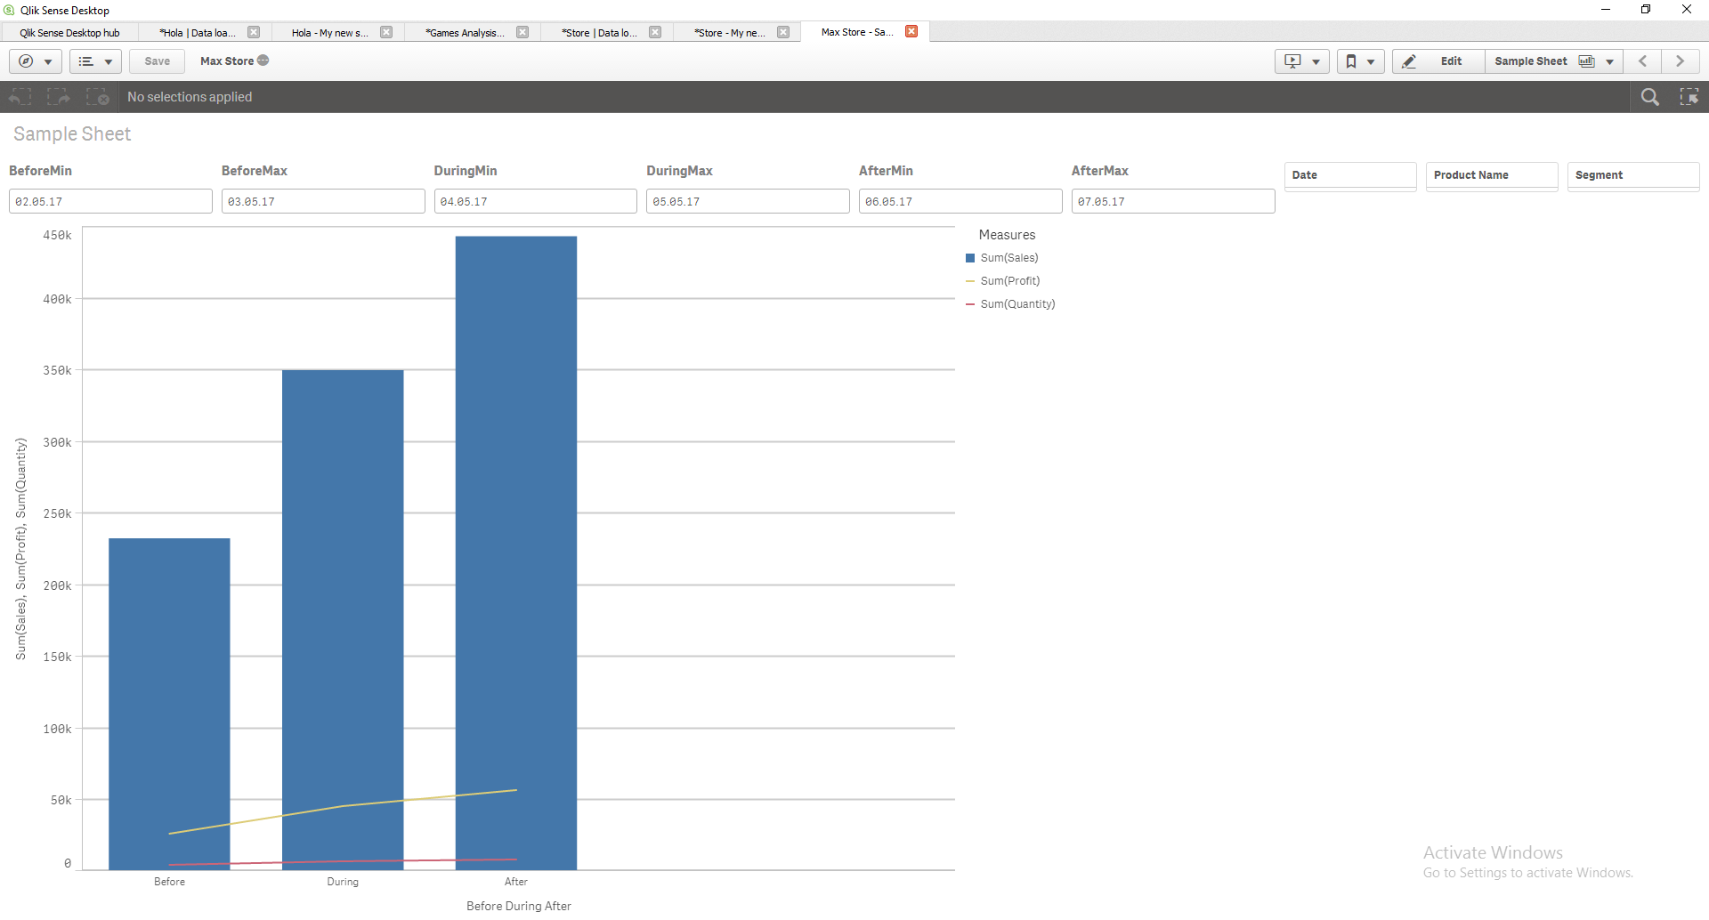Click the Edit button
1709x920 pixels.
[1439, 61]
